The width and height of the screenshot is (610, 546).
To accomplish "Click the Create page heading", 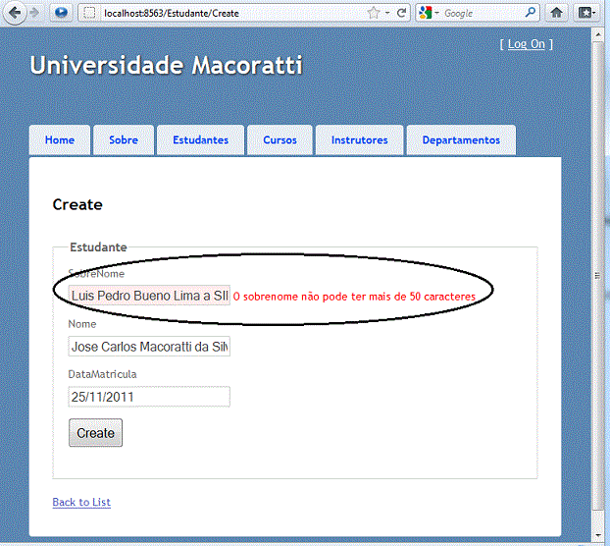I will tap(77, 204).
